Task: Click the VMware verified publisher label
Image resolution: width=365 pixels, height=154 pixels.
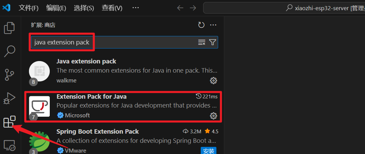Action: (72, 151)
